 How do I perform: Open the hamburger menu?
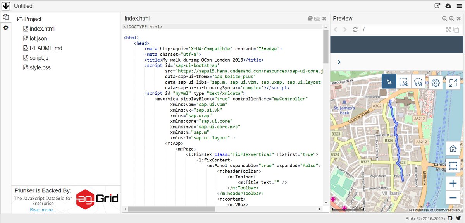tap(459, 6)
